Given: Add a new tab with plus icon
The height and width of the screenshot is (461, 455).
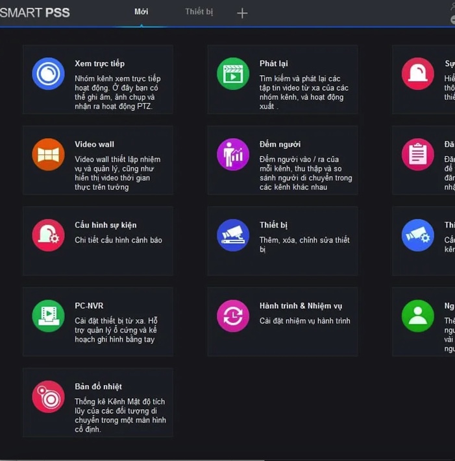Looking at the screenshot, I should click(x=242, y=13).
